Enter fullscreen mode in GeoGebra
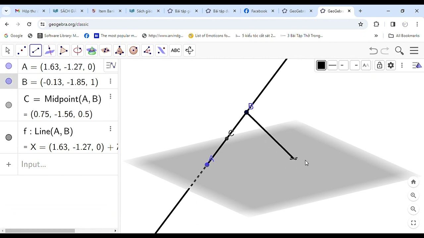This screenshot has width=424, height=238. (x=413, y=223)
